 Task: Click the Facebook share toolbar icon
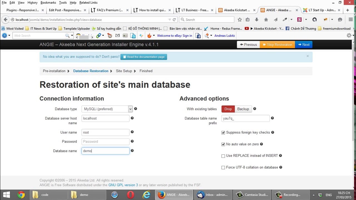(198, 36)
